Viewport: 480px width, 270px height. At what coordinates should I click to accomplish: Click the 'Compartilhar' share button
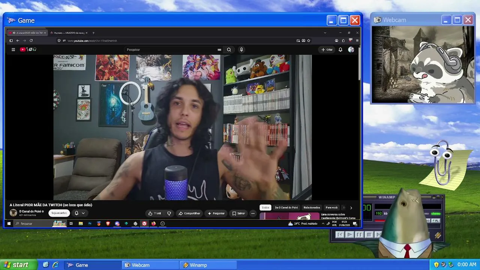(189, 213)
